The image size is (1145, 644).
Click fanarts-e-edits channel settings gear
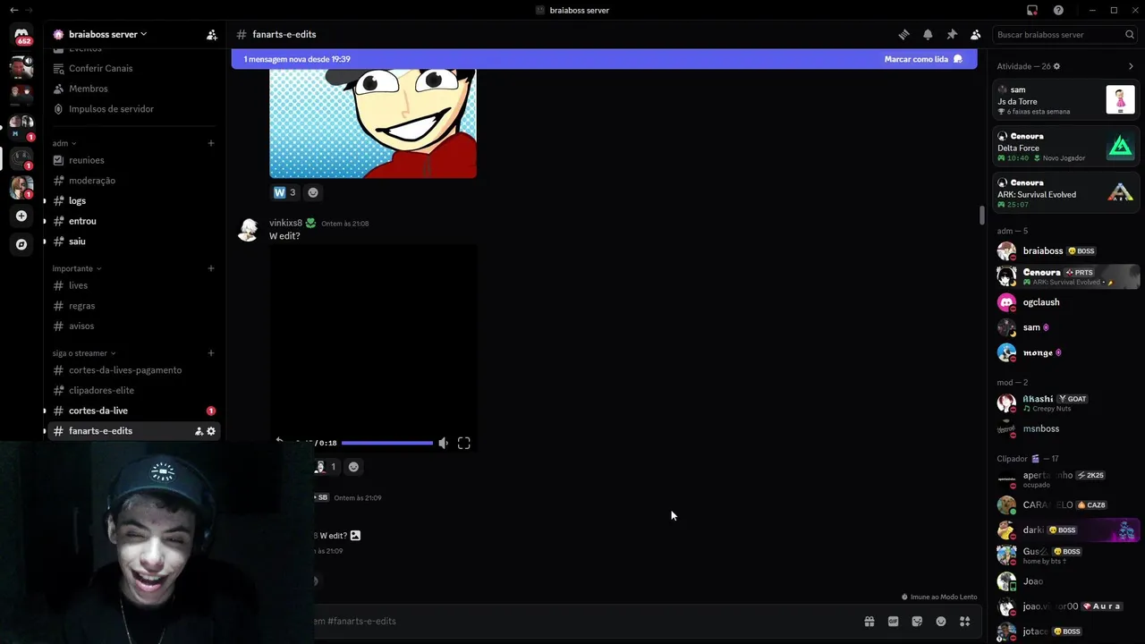[x=211, y=431]
